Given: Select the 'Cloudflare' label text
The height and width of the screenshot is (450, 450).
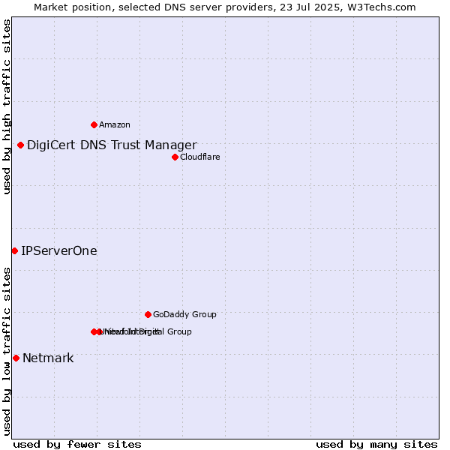Looking at the screenshot, I should coord(200,157).
